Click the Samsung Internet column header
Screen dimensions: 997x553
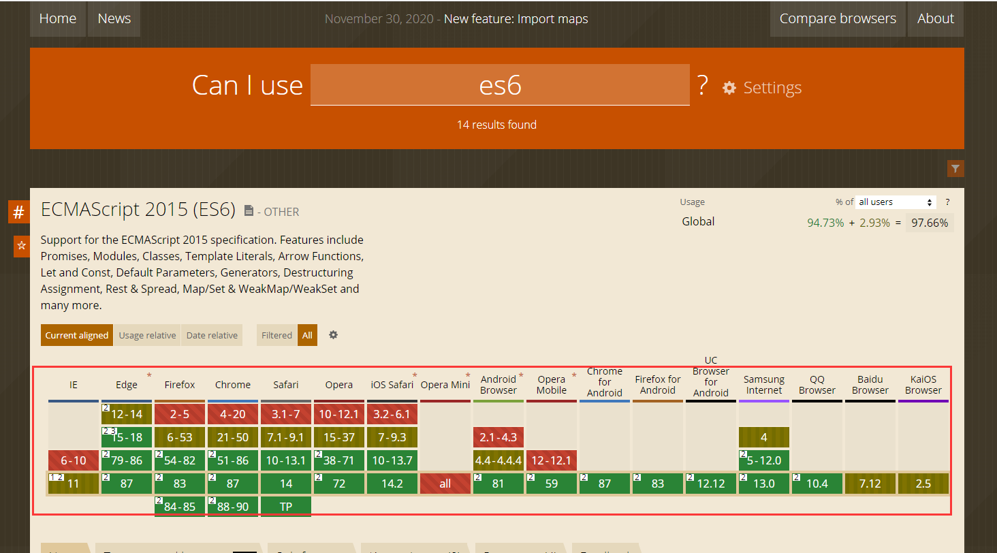point(764,385)
